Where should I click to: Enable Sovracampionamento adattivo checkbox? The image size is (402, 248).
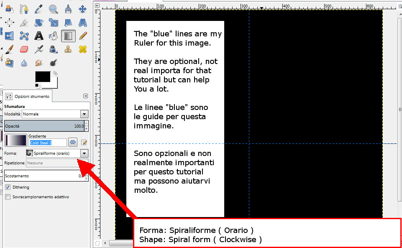coord(8,197)
